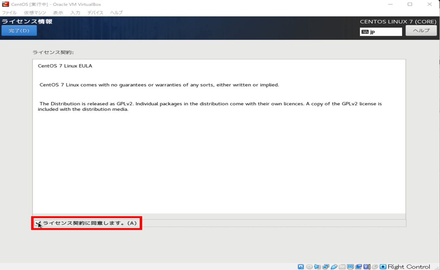This screenshot has height=270, width=440.
Task: Open the audio status icon
Action: pyautogui.click(x=317, y=267)
